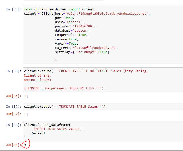The height and width of the screenshot is (151, 183).
Task: Click the Out[38] output label
Action: coord(14,145)
